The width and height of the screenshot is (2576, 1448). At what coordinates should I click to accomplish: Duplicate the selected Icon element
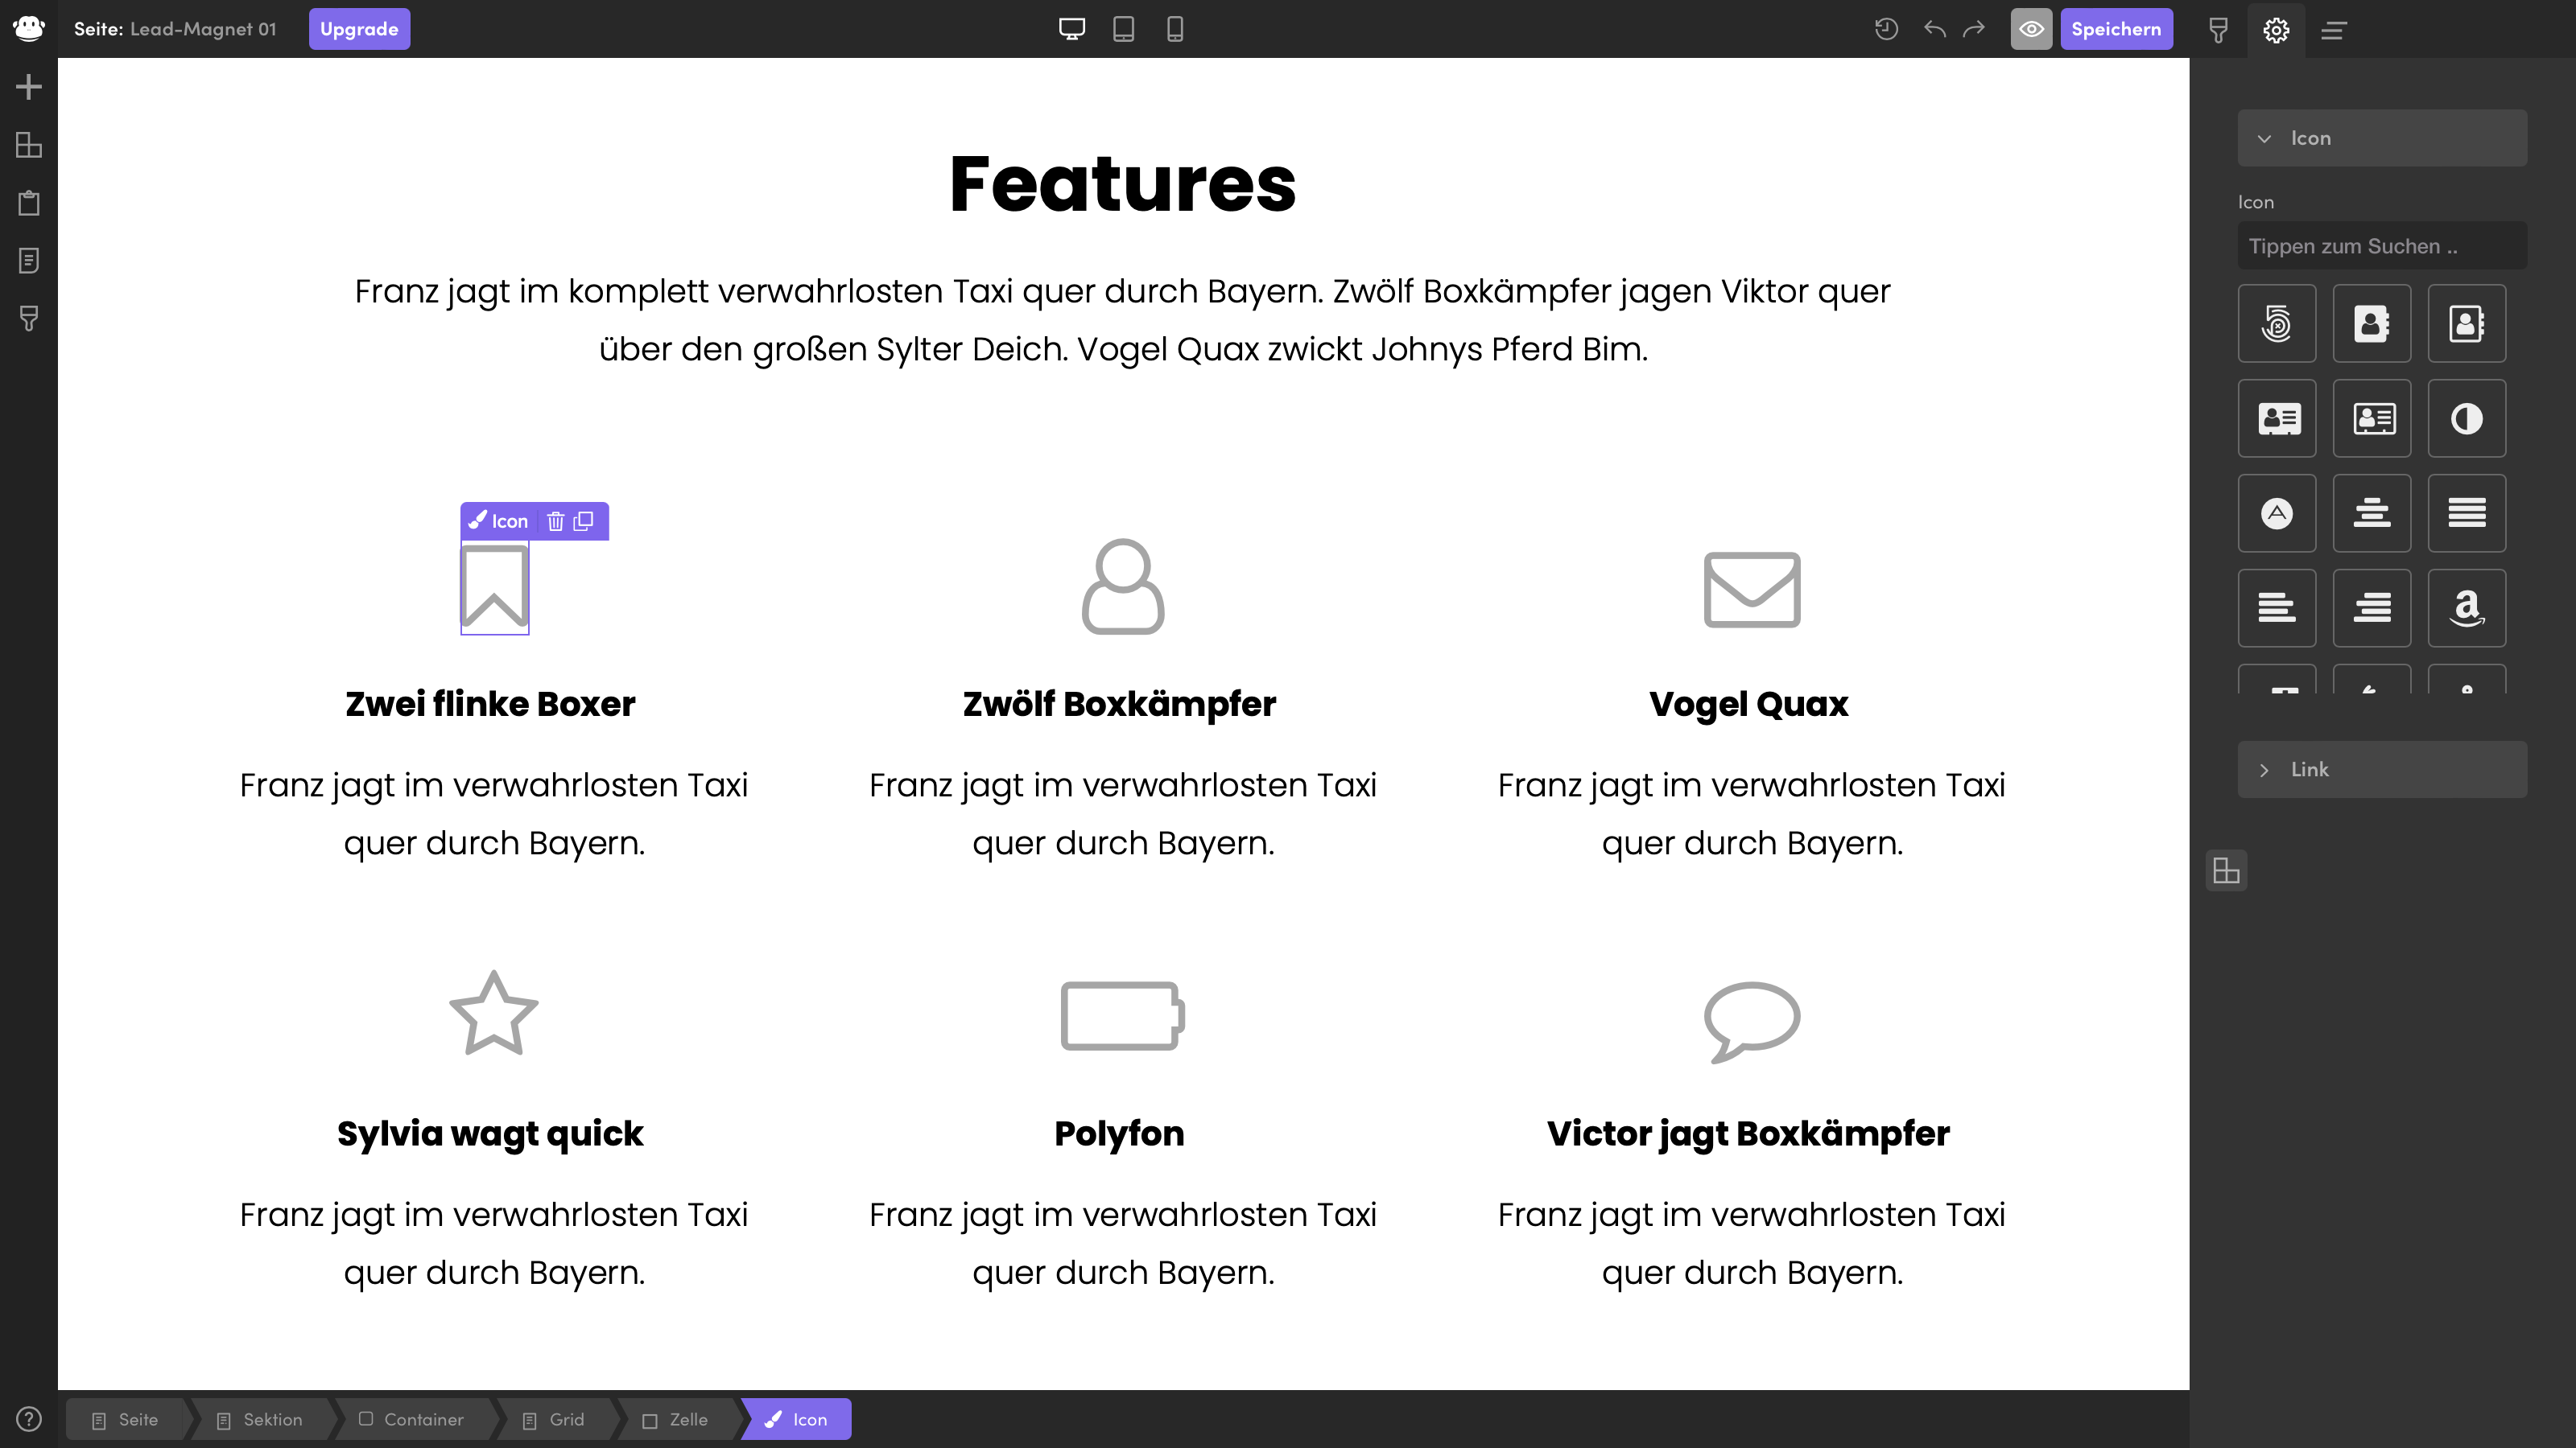pos(584,520)
